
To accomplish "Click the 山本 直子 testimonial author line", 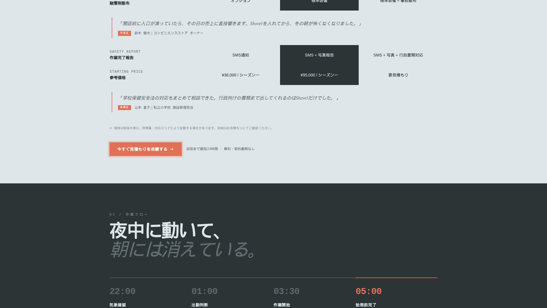I will [x=164, y=108].
